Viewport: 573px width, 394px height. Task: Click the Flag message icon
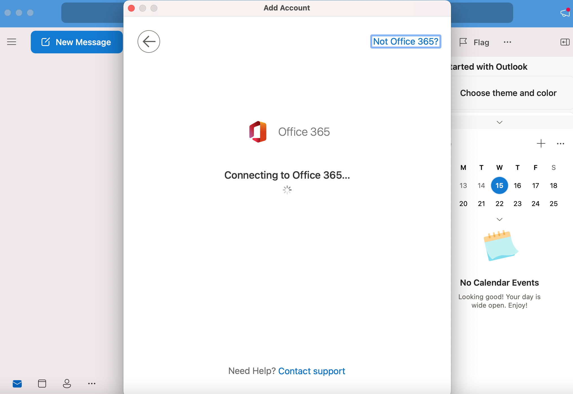point(463,42)
